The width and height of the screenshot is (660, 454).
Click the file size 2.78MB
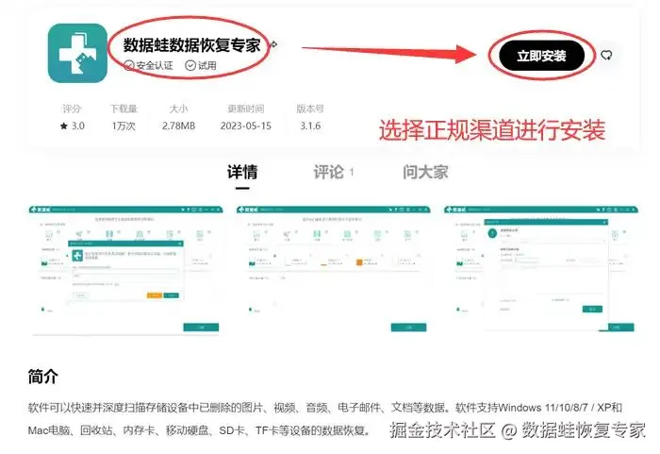[x=178, y=126]
